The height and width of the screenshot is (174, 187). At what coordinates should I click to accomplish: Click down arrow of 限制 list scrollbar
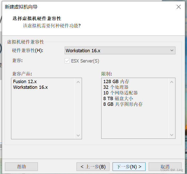pyautogui.click(x=172, y=135)
